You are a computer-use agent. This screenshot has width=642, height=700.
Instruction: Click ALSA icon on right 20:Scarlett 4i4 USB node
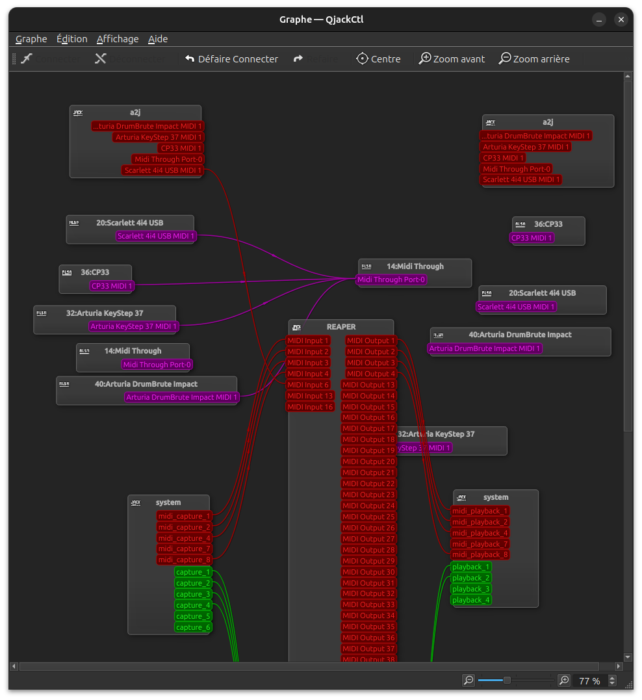(x=487, y=293)
